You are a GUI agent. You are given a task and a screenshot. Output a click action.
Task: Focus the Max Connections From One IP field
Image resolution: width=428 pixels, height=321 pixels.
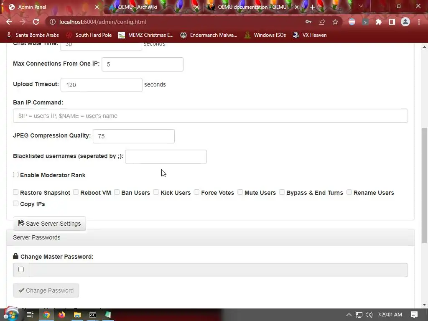tap(143, 64)
